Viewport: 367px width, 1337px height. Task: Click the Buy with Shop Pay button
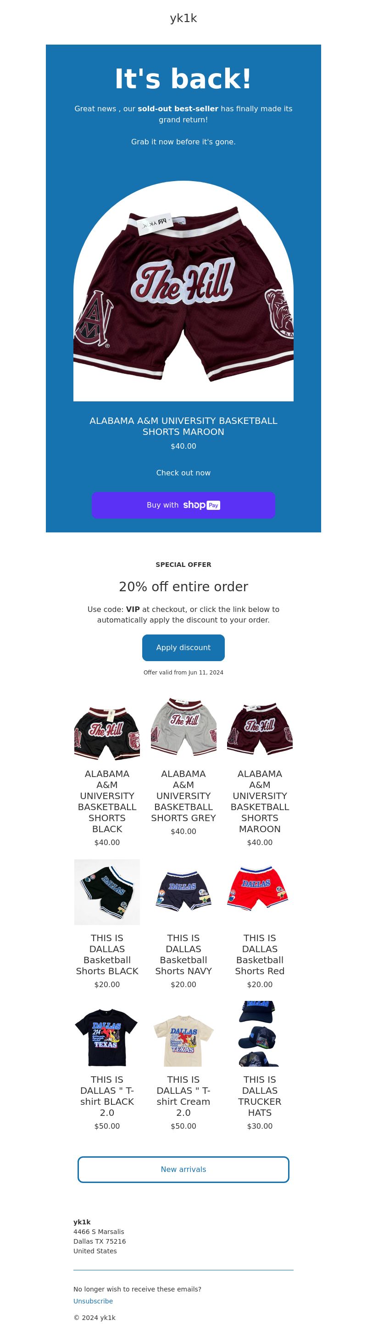(183, 504)
